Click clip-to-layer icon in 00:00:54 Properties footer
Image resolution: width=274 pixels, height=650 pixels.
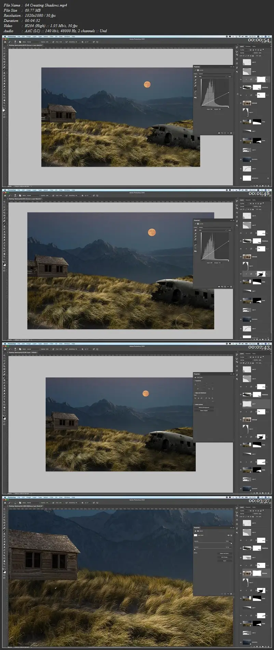(219, 133)
